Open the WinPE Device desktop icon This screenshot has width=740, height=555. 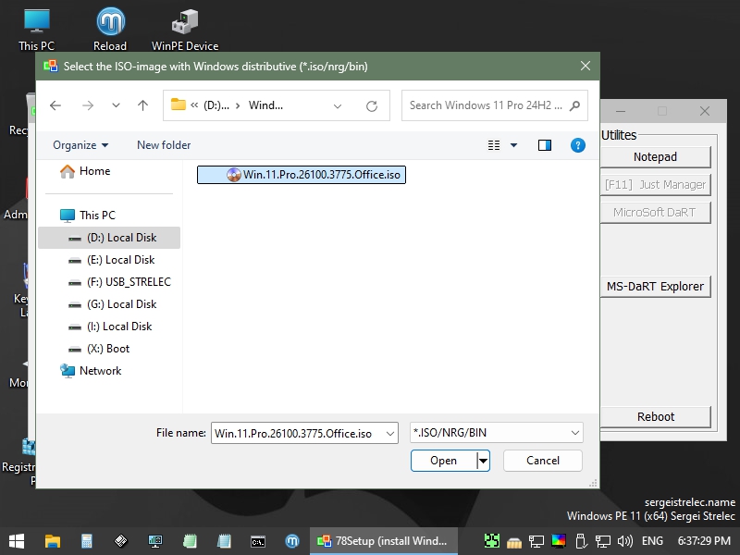pyautogui.click(x=185, y=28)
